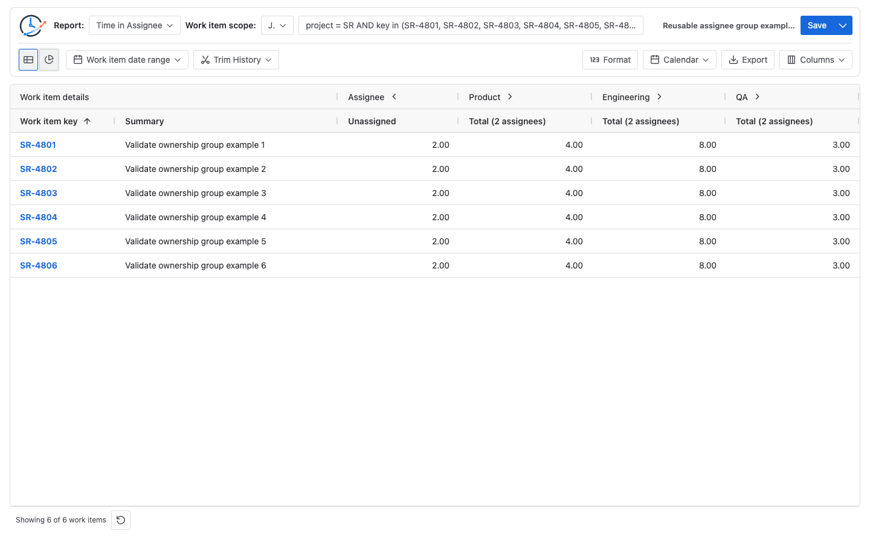This screenshot has height=543, width=870.
Task: Select summary Validate ownership group example 6
Action: [x=196, y=265]
